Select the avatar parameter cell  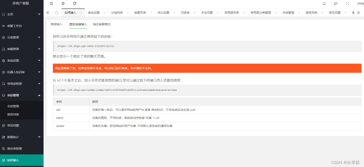click(71, 126)
